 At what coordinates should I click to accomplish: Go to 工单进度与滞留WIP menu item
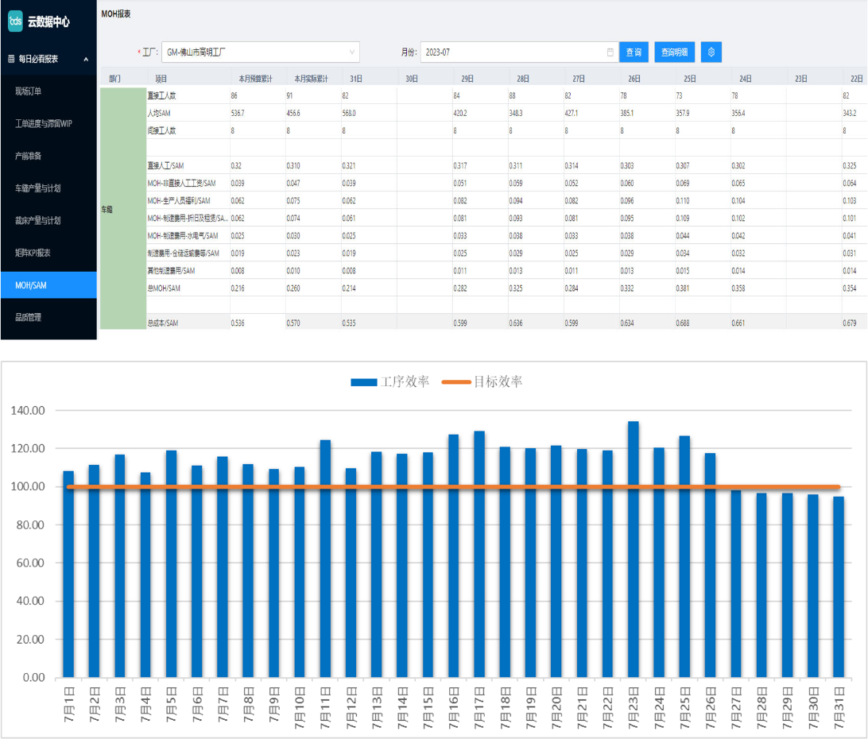click(44, 124)
